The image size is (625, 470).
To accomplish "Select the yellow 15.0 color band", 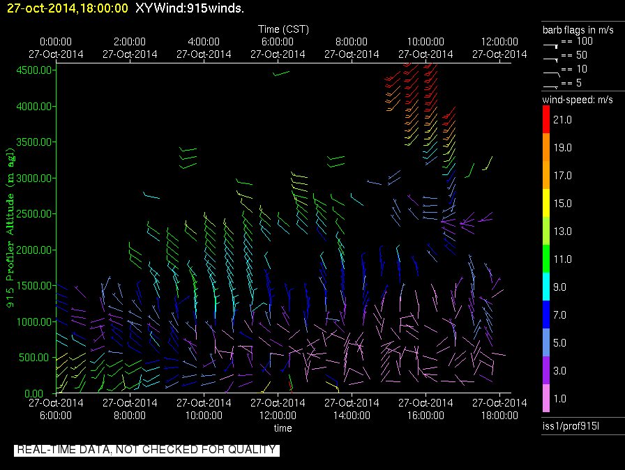I will point(546,203).
